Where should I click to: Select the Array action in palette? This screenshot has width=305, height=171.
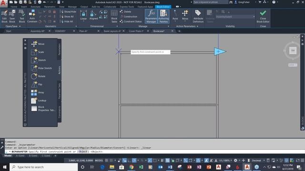tap(37, 93)
